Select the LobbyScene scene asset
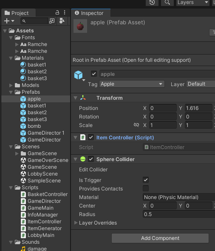Viewport: 215px width, 251px height. pos(39,174)
